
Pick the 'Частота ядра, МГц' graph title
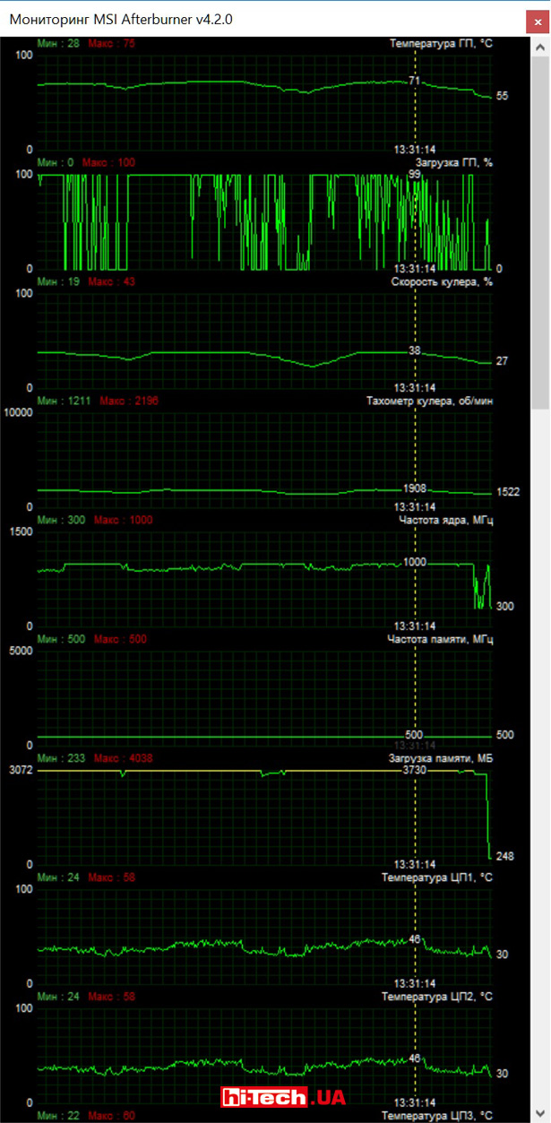445,520
